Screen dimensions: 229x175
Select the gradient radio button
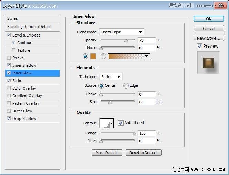tap(103, 56)
